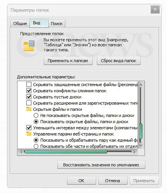The image size is (167, 193).
Task: Open the Поиск tab
Action: [x=57, y=24]
